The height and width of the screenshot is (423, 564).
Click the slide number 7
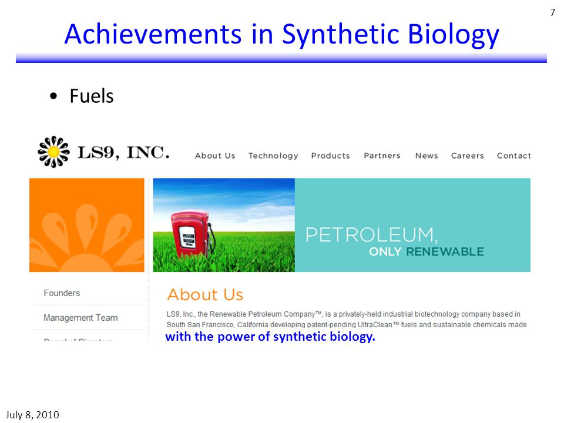pyautogui.click(x=552, y=12)
